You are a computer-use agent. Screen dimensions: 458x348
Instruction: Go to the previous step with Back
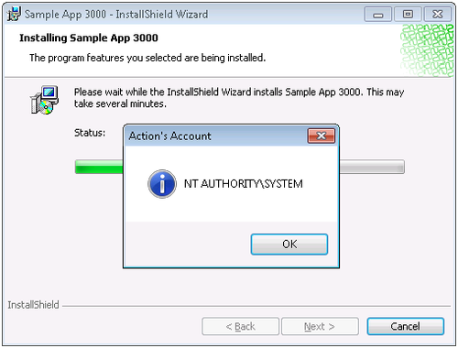(x=240, y=326)
